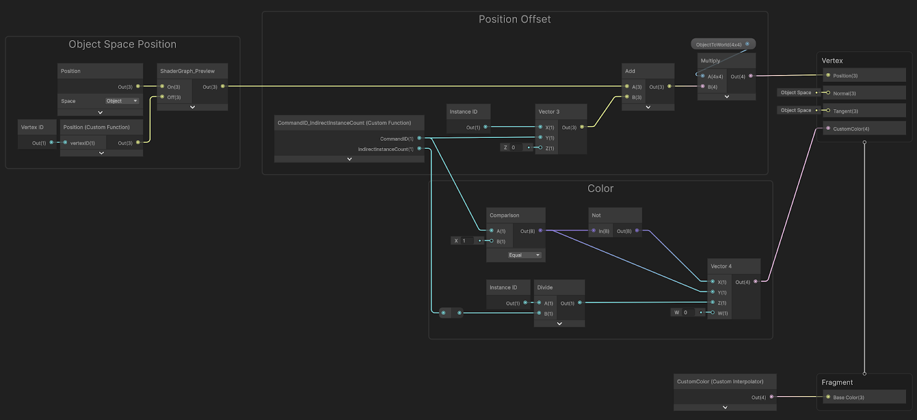Open the Space dropdown set to Object
This screenshot has height=420, width=917.
122,101
